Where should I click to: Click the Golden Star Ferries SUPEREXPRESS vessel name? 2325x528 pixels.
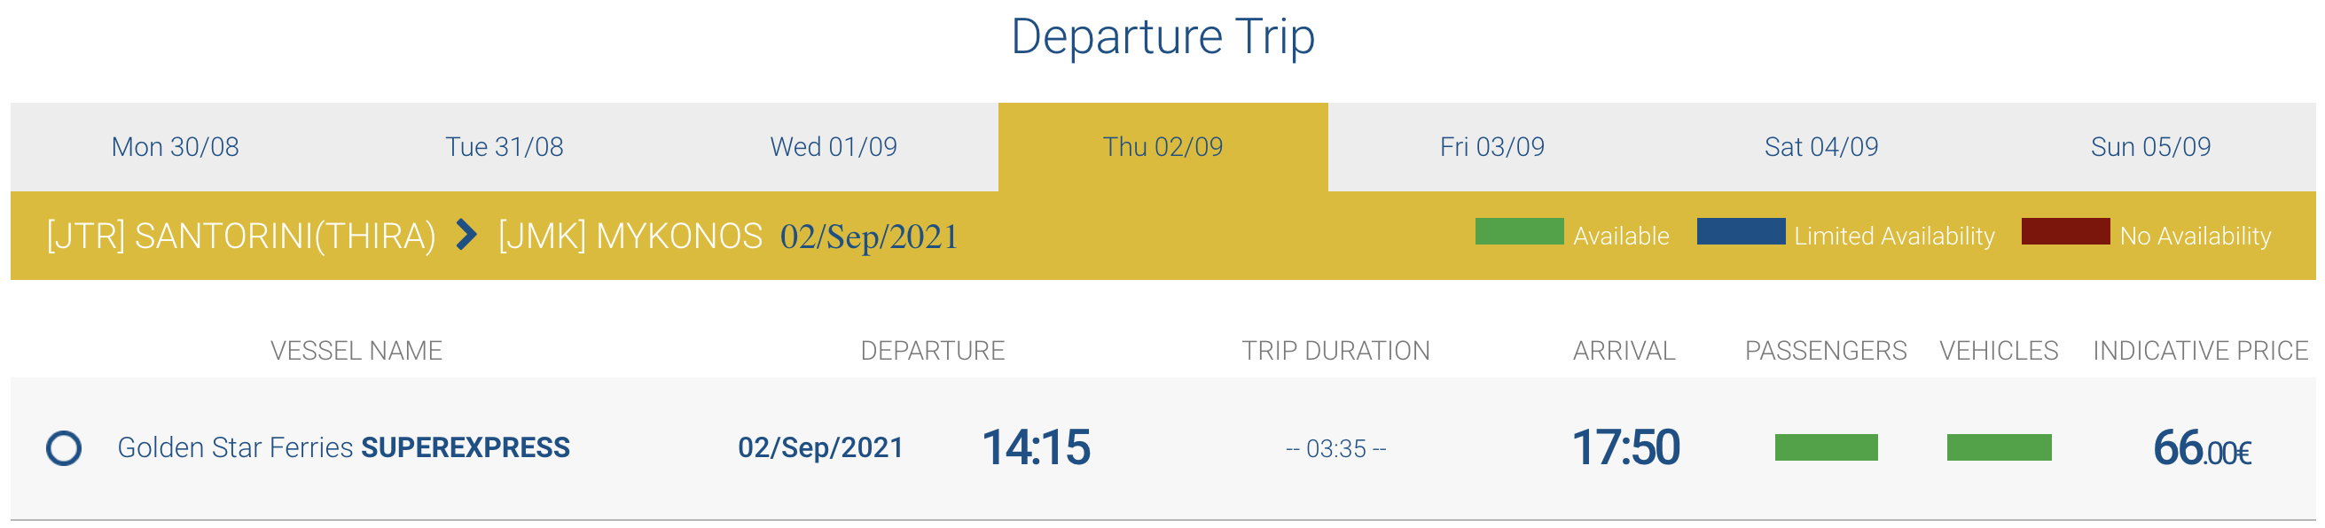coord(343,447)
